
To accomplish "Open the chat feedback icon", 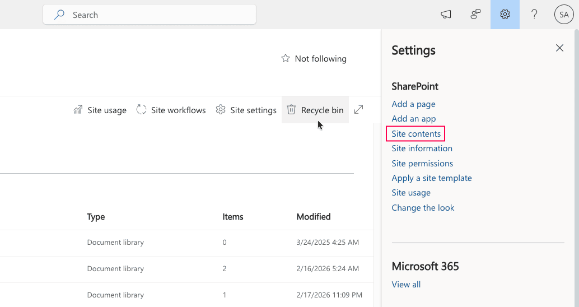I will [x=475, y=15].
